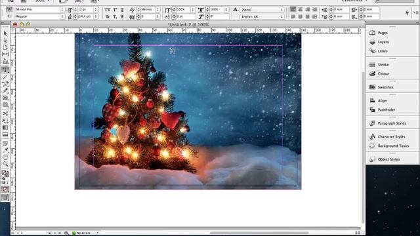The image size is (420, 236).
Task: Select the Content Collector tool
Action: point(5,62)
